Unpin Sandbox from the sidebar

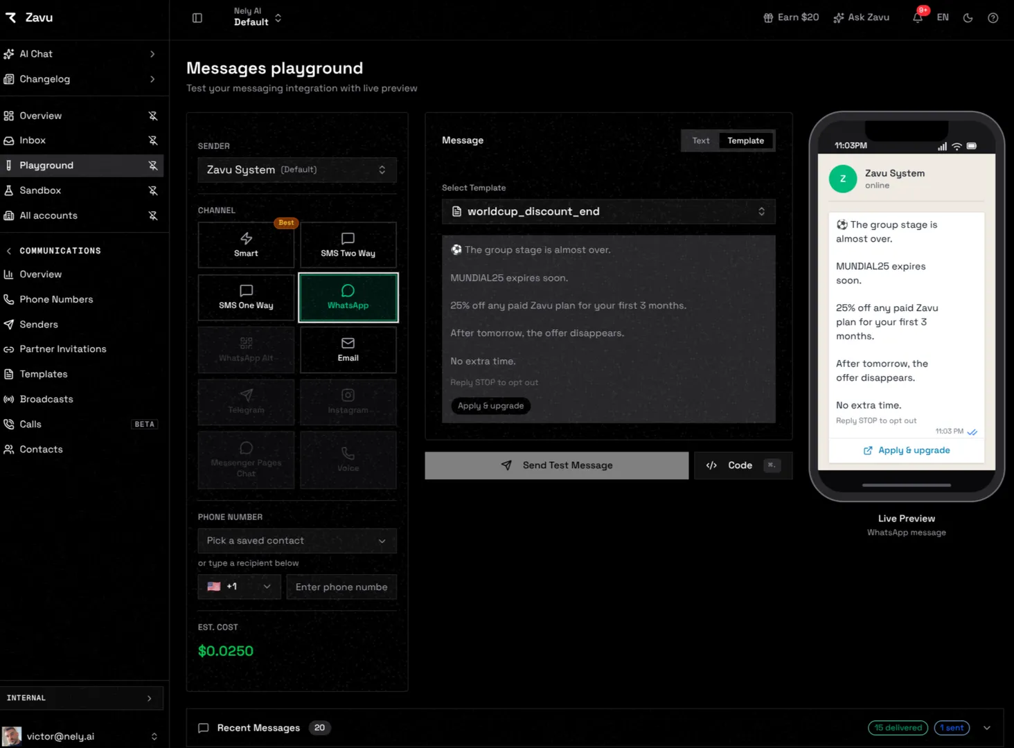coord(153,190)
